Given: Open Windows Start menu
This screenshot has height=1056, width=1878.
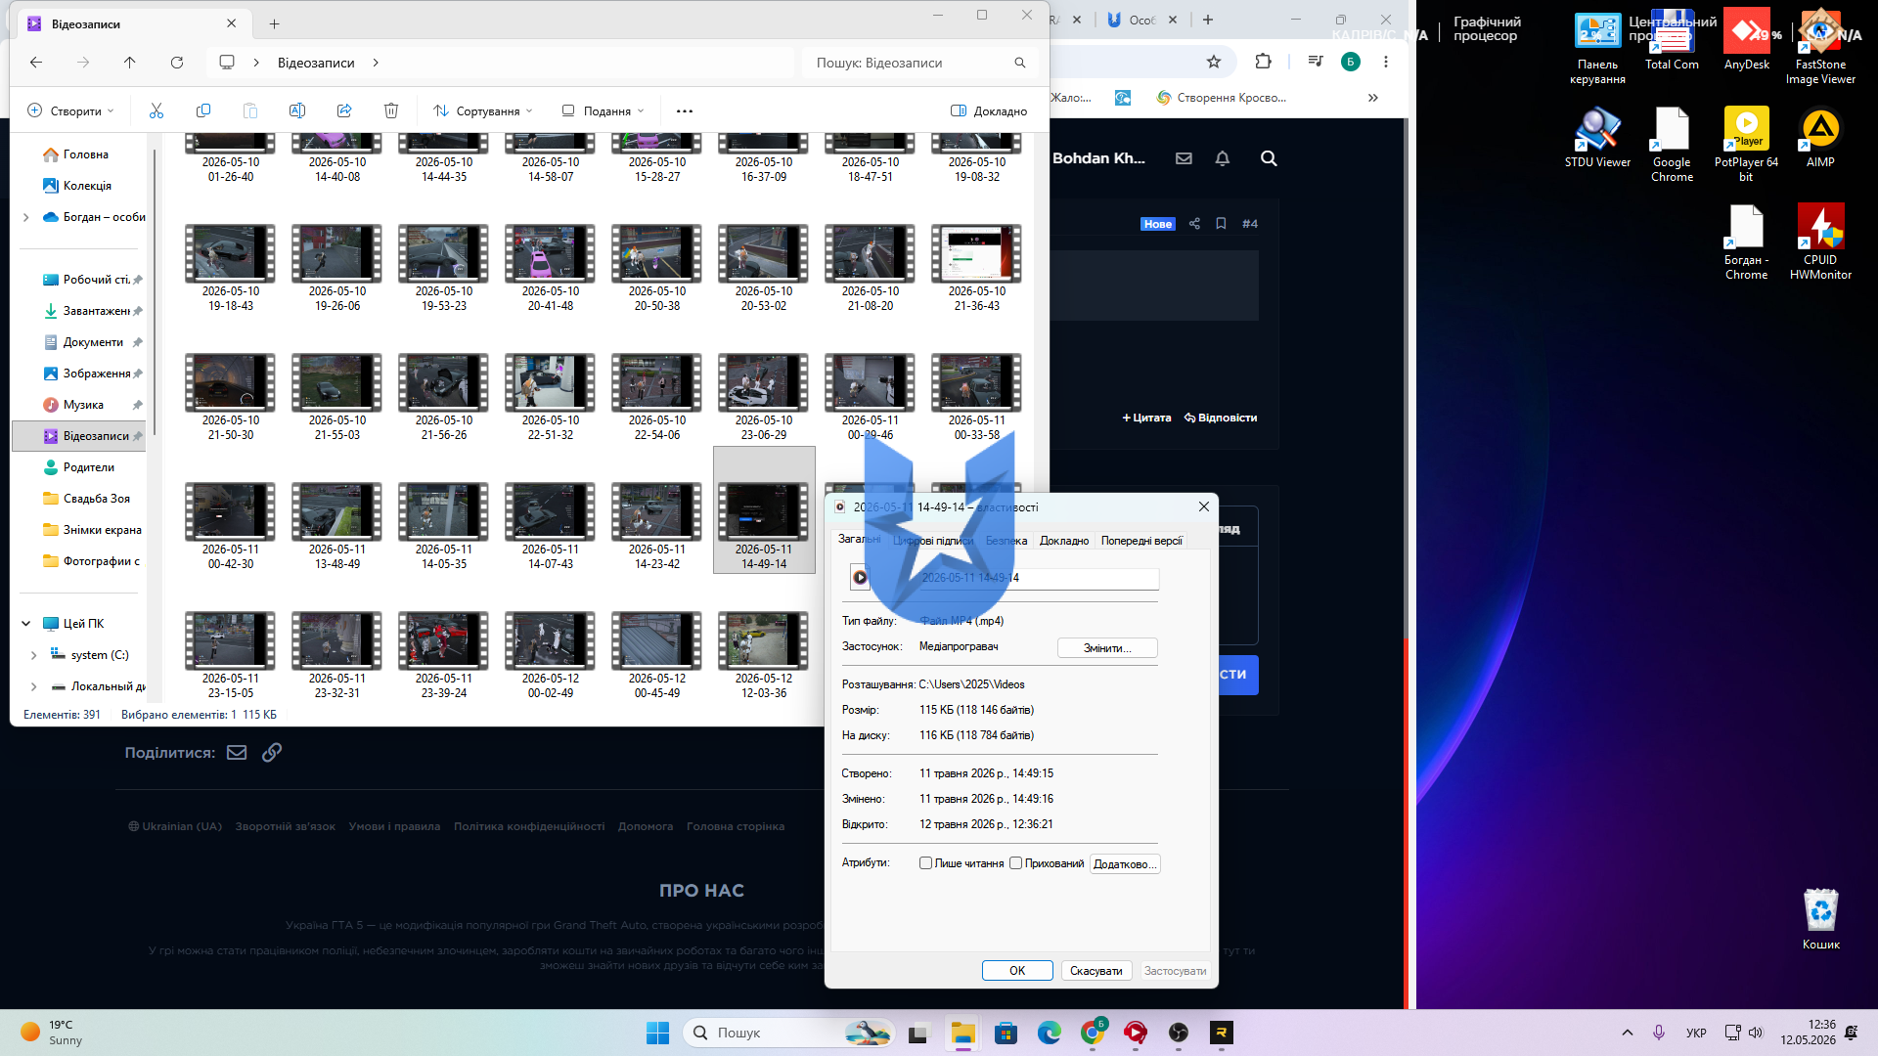Looking at the screenshot, I should click(x=657, y=1033).
